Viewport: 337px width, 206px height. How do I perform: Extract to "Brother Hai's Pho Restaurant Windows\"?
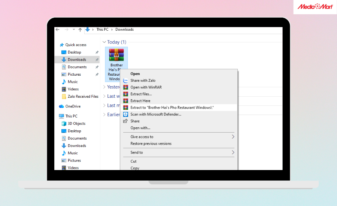172,107
